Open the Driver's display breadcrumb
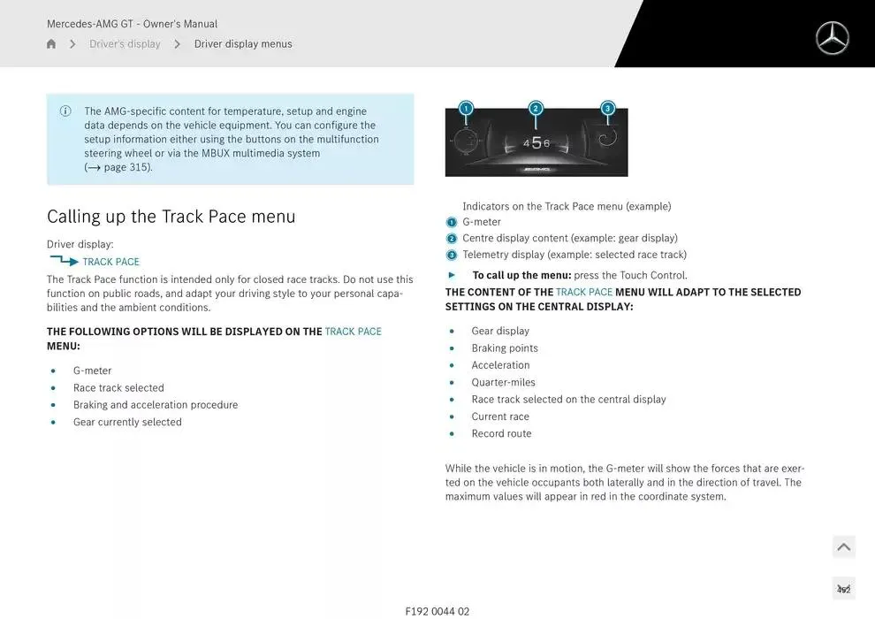Viewport: 875px width, 619px height. (125, 44)
